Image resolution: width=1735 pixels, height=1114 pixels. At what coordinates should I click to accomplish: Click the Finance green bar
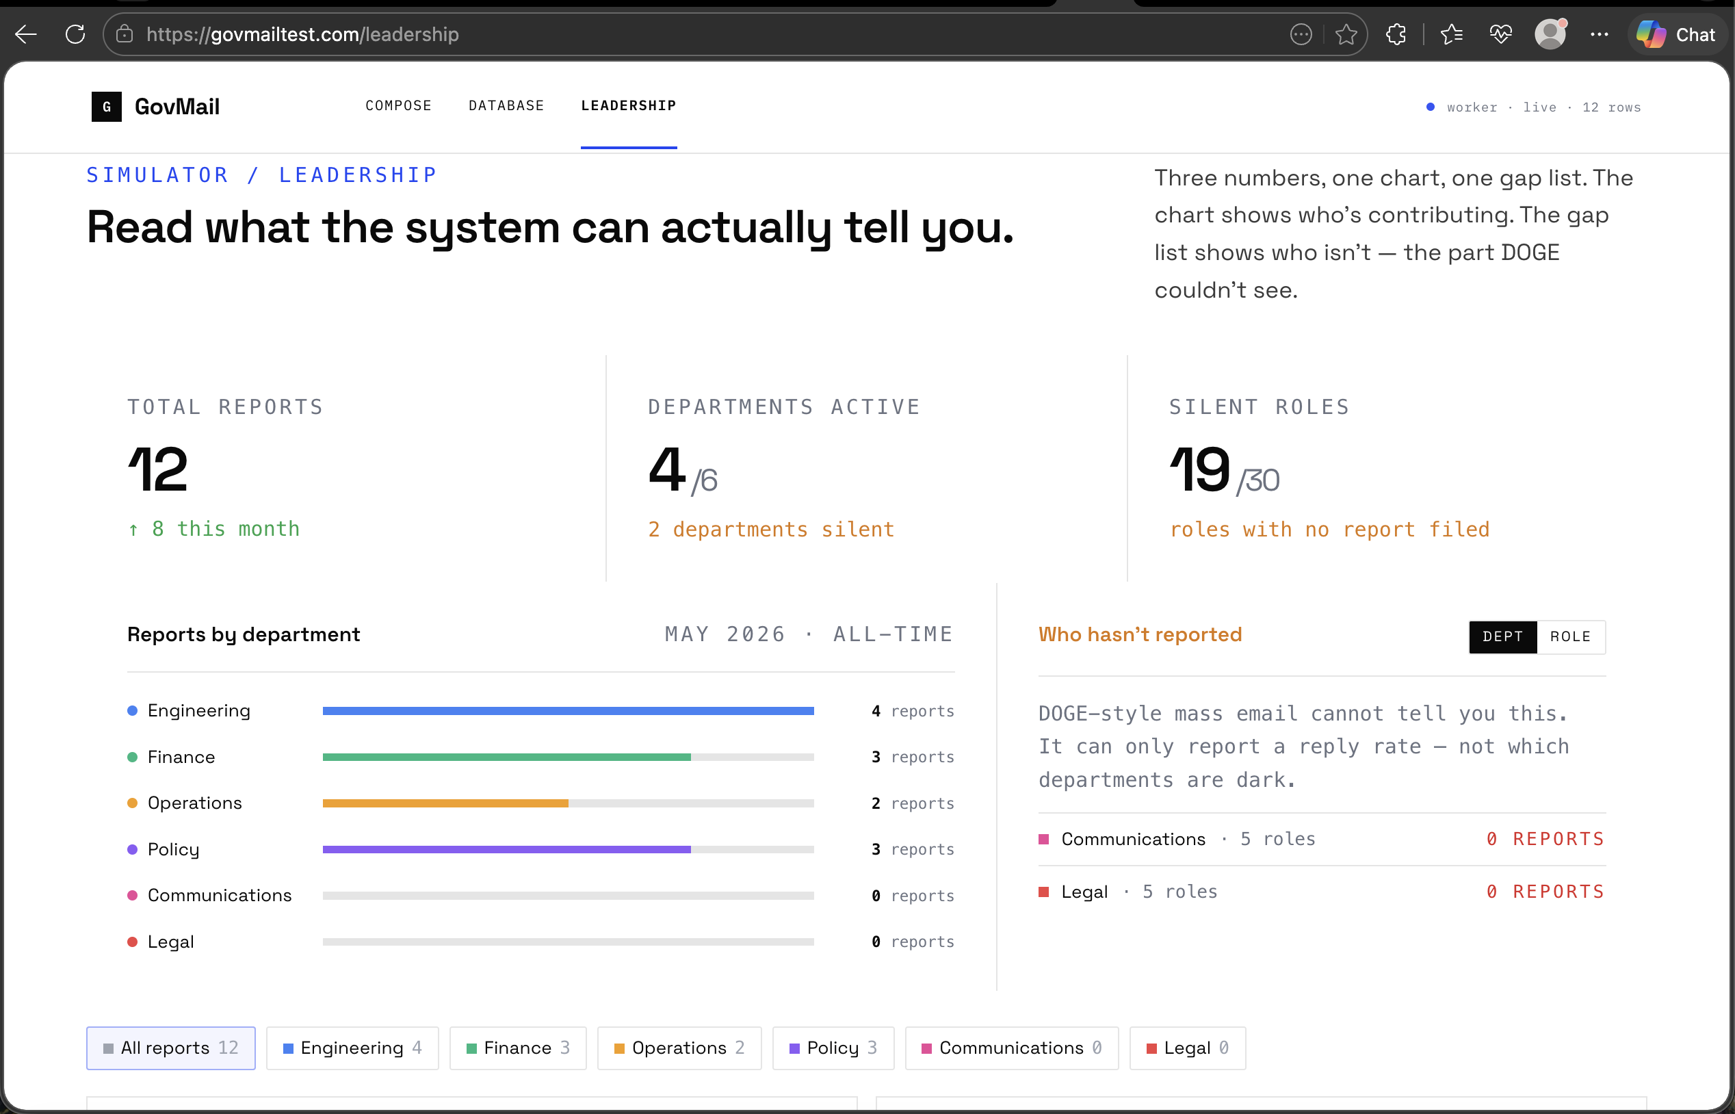(506, 757)
